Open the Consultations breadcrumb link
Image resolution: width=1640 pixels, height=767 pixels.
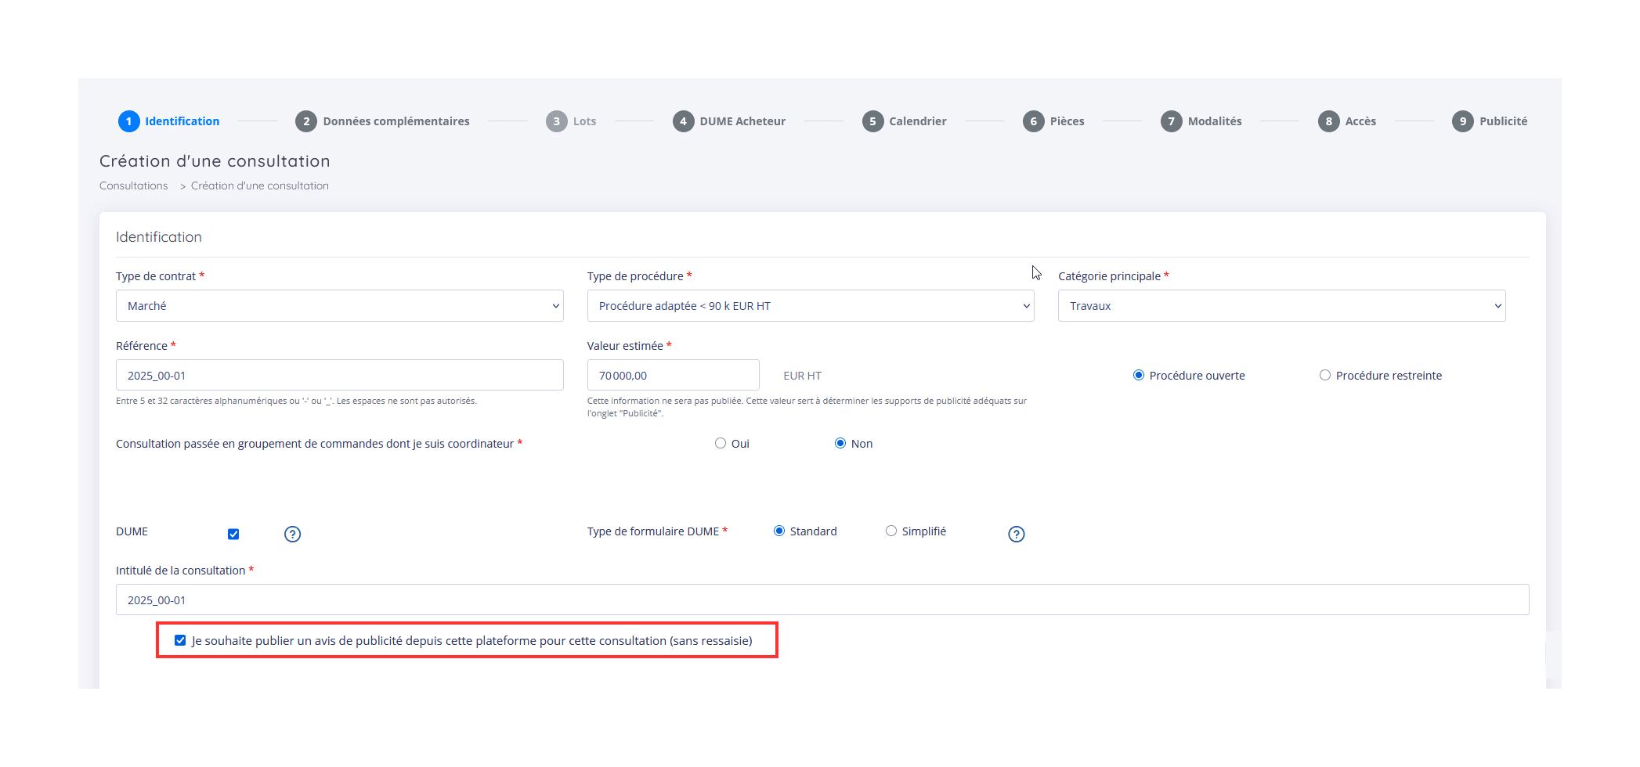(x=134, y=185)
